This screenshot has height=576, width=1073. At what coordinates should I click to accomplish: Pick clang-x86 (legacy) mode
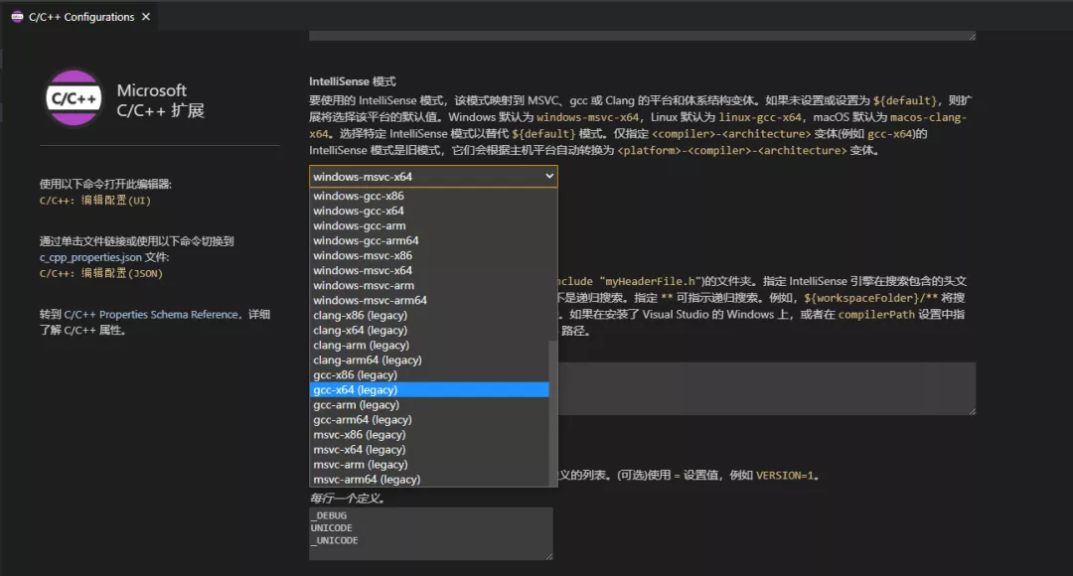tap(429, 316)
